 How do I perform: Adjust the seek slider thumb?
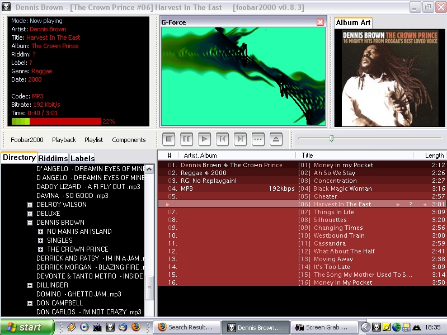(331, 139)
